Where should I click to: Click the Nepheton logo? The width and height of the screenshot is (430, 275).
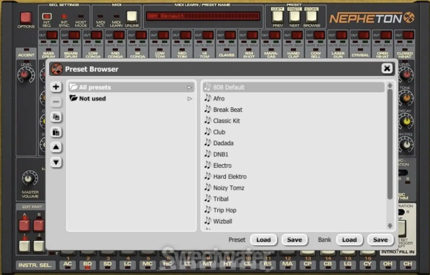click(x=372, y=18)
